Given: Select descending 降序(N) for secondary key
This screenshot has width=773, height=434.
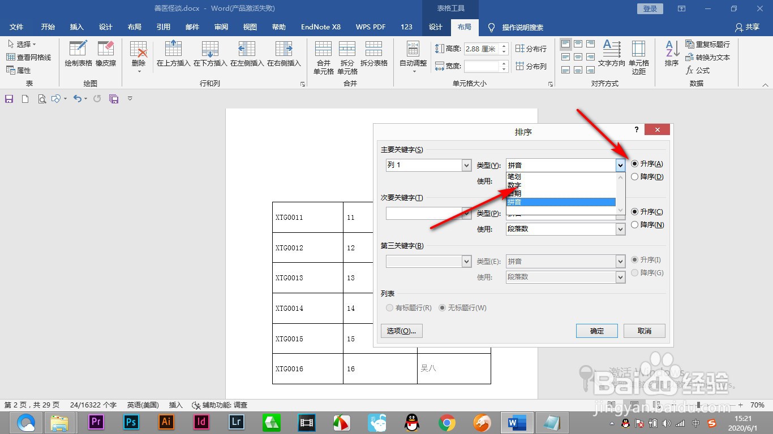Looking at the screenshot, I should [x=647, y=225].
